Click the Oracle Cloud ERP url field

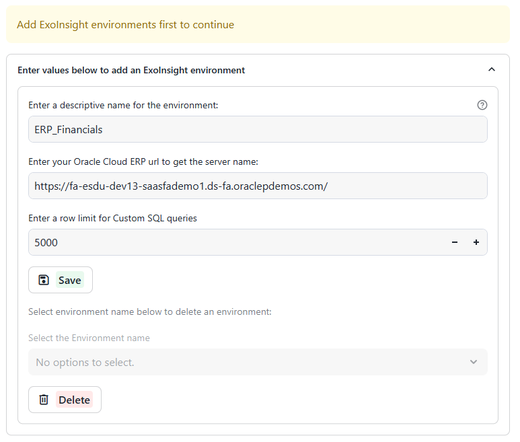tap(258, 186)
